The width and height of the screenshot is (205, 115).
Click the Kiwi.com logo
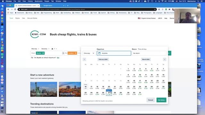point(38,34)
